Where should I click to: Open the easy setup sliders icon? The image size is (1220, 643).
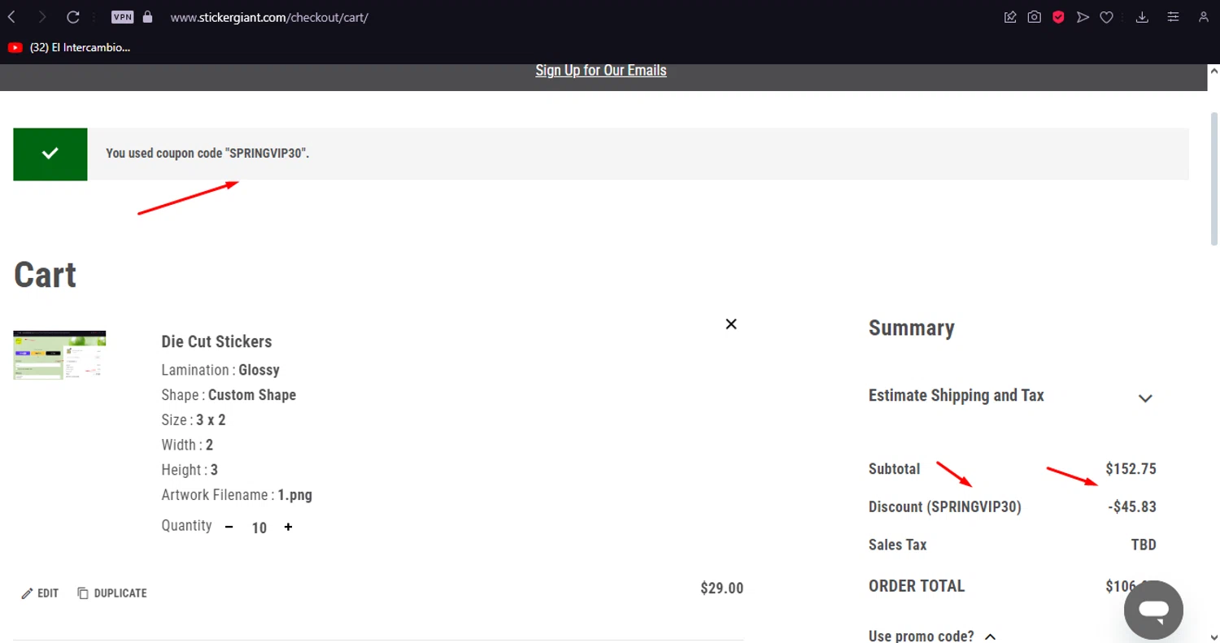click(x=1173, y=16)
